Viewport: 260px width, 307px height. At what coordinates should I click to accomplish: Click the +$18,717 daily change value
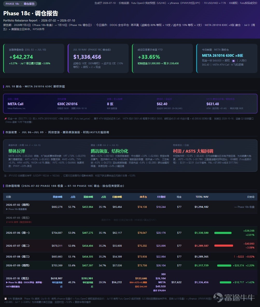[x=238, y=282]
